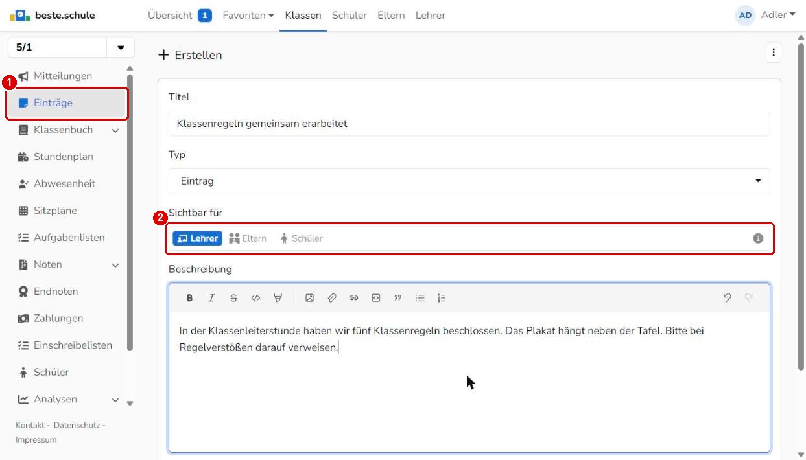806x460 pixels.
Task: Click the info icon in Sichtbar für
Action: tap(757, 238)
